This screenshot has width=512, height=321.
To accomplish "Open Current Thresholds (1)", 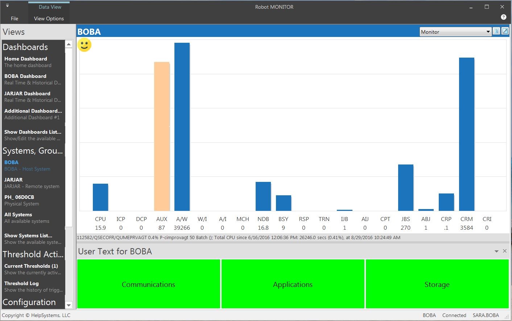I will coord(33,269).
